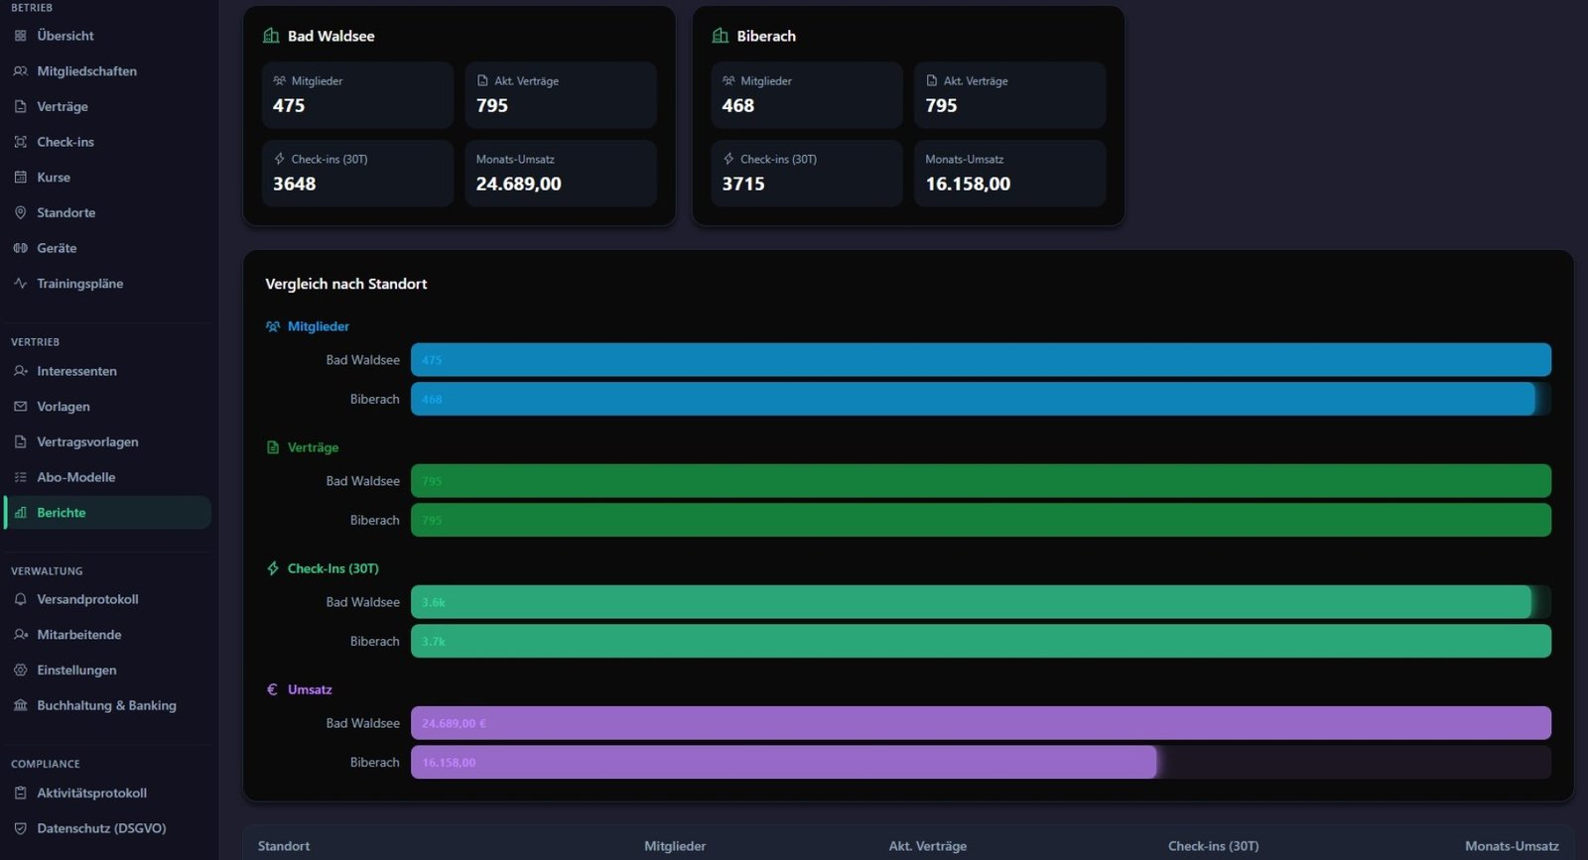Screen dimensions: 1588x860
Task: Open Einstellungen under Verwaltung
Action: (x=107, y=671)
